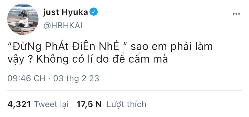Viewport: 249px width, 117px height.
Task: Click the blue verified checkmark badge
Action: tap(94, 12)
